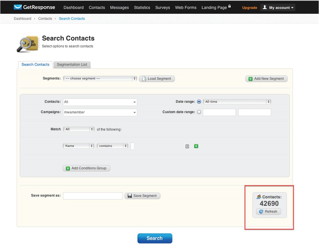319x248 pixels.
Task: Click the Save segment as input field
Action: click(93, 196)
